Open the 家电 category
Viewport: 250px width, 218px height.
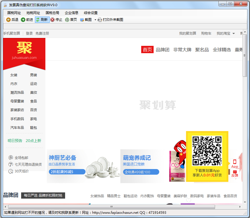coord(34,119)
